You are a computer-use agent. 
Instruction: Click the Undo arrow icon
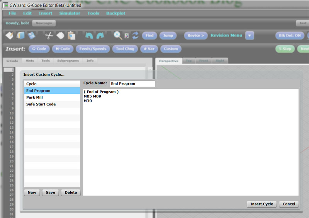pos(89,36)
